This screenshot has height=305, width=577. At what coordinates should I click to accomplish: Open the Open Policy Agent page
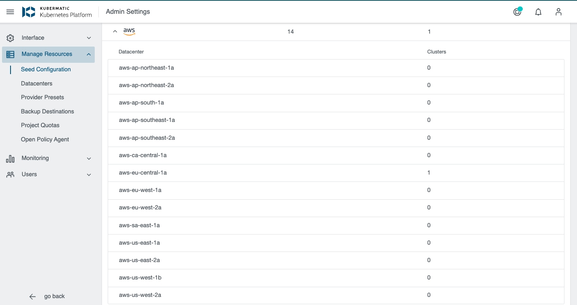click(x=45, y=139)
